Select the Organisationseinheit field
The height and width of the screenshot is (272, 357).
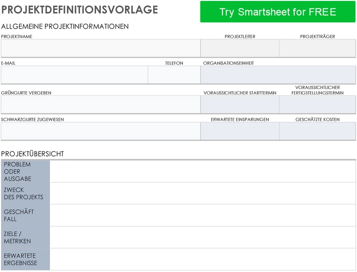278,75
